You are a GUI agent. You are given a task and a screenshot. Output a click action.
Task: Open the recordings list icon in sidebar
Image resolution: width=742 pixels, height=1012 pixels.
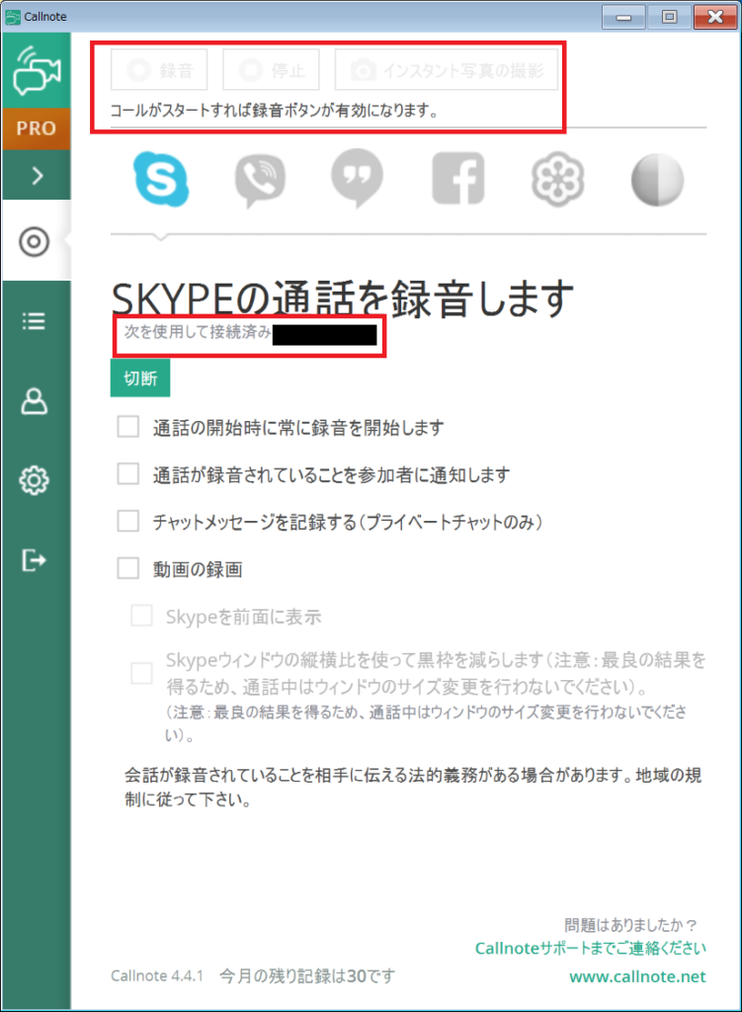pos(34,321)
